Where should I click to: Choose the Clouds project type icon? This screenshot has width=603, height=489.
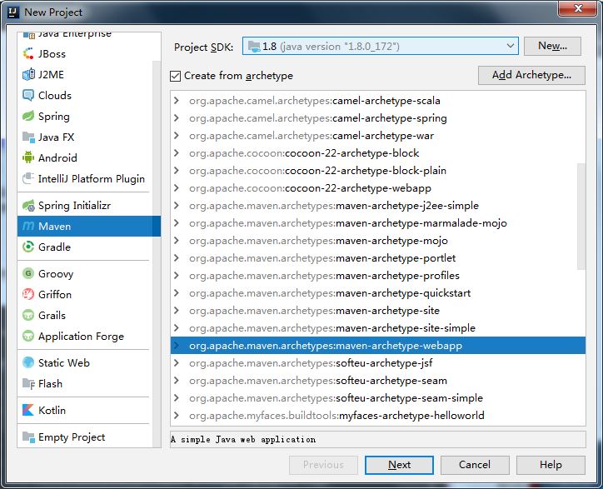click(28, 95)
